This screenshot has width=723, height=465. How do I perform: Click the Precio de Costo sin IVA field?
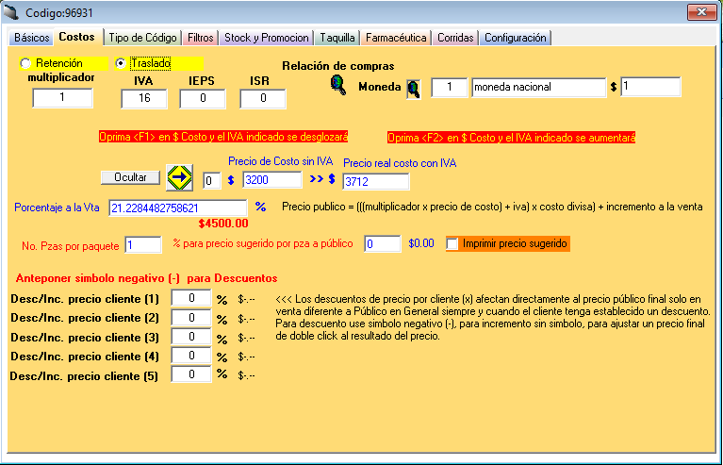(x=271, y=180)
